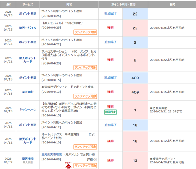Click ランクアップ対象 badge in オートバックス row
Viewport: 196px width, 169px height.
pos(85,147)
